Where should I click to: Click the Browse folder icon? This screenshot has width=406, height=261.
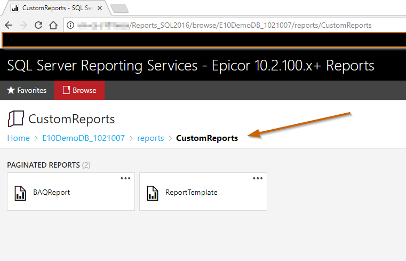coord(66,90)
